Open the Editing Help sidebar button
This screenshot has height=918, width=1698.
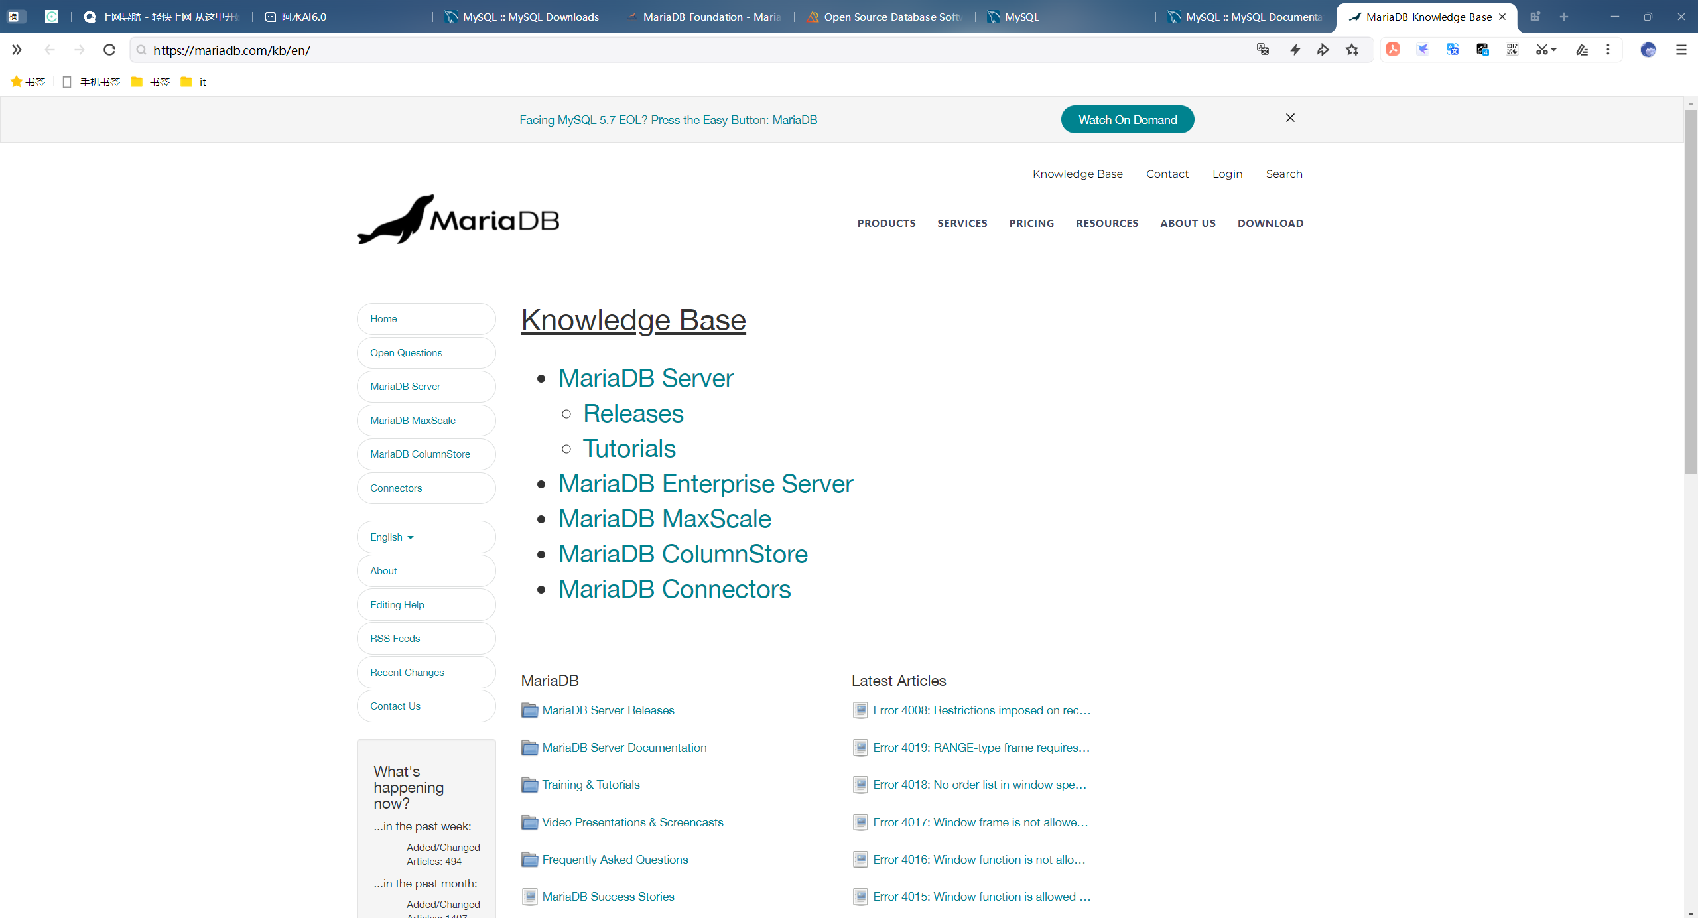coord(426,605)
